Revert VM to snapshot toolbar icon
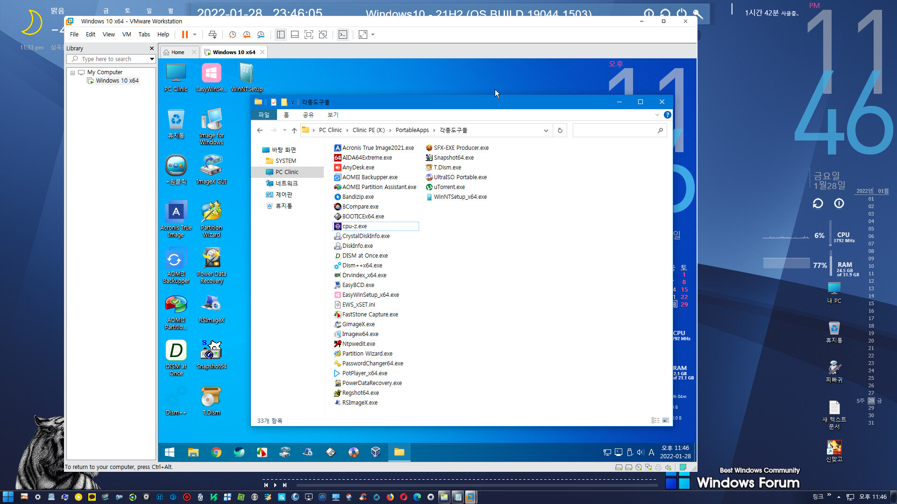The image size is (897, 504). click(247, 35)
